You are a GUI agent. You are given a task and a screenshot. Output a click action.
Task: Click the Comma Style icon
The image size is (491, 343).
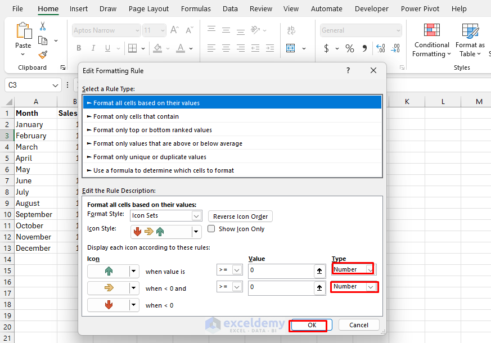point(364,49)
